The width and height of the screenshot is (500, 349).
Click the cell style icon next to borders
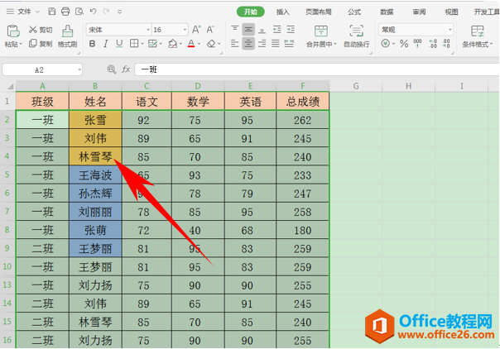(x=153, y=44)
